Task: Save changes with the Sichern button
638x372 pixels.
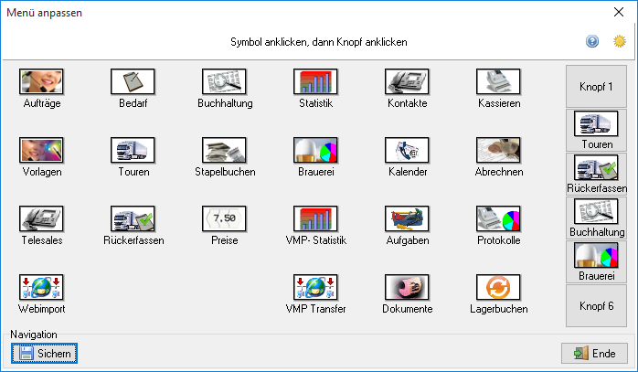Action: [45, 354]
